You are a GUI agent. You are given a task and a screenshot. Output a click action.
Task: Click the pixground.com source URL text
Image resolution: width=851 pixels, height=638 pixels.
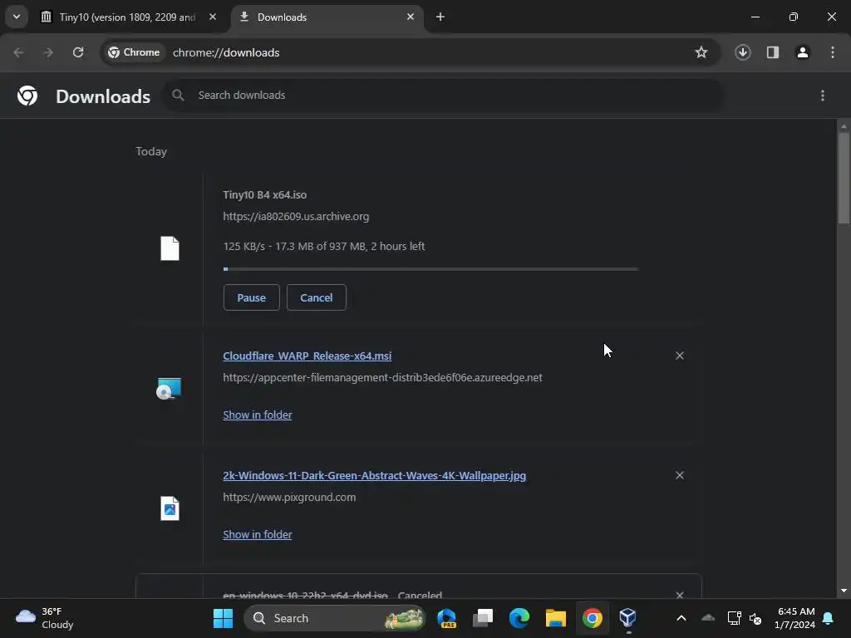point(289,497)
